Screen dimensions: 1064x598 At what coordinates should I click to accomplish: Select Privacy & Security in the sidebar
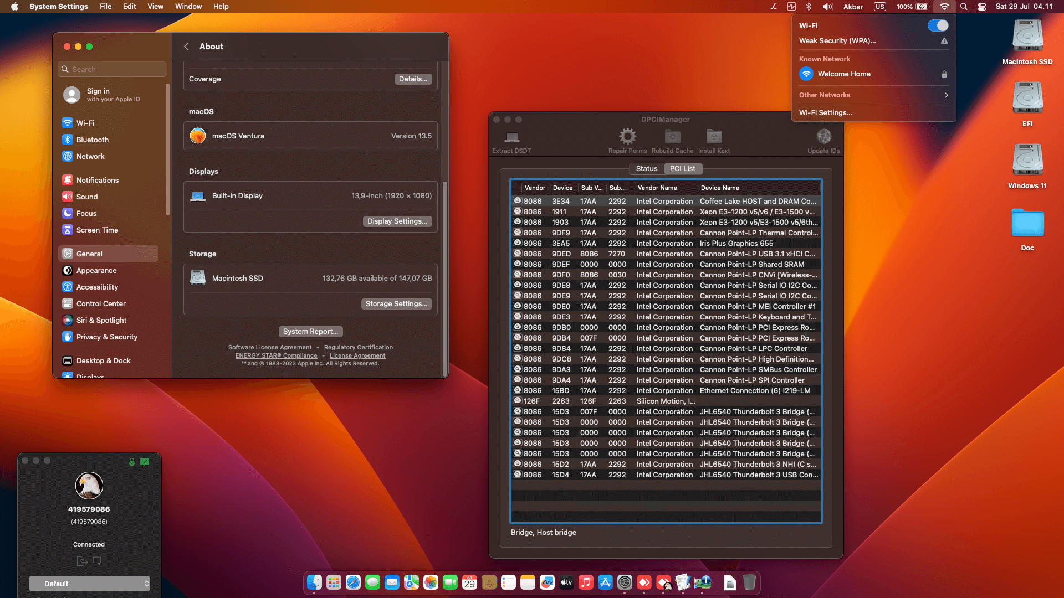tap(106, 337)
